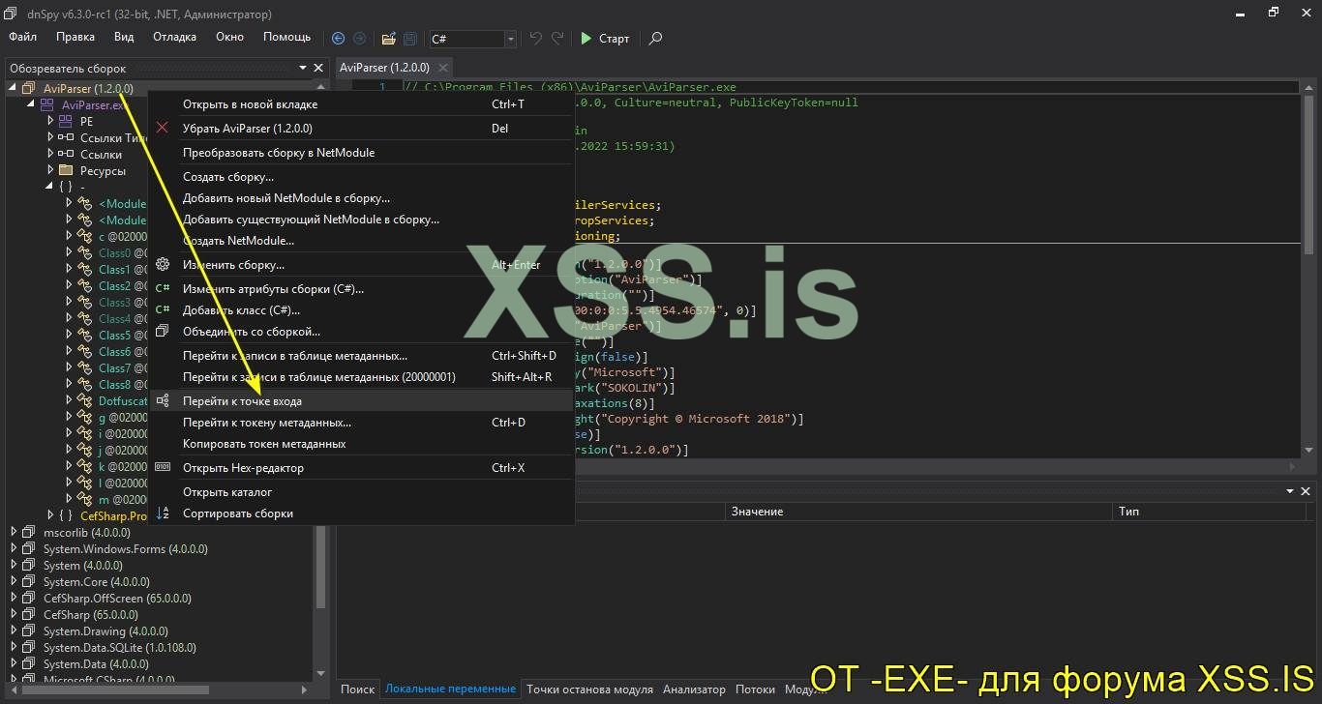The width and height of the screenshot is (1322, 704).
Task: Close the AviParser (1.2.0.0) document tab
Action: (x=443, y=68)
